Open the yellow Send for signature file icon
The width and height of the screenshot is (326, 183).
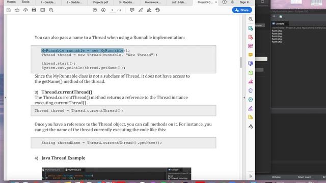[x=251, y=117]
